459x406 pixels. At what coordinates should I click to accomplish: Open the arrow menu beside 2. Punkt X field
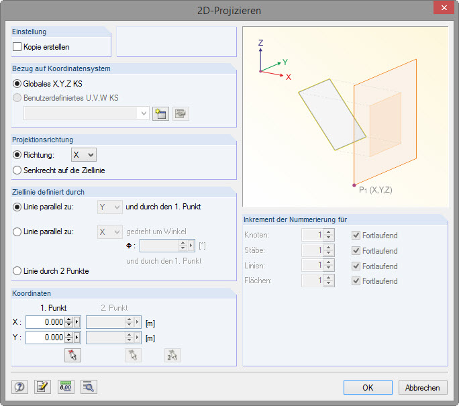138,322
